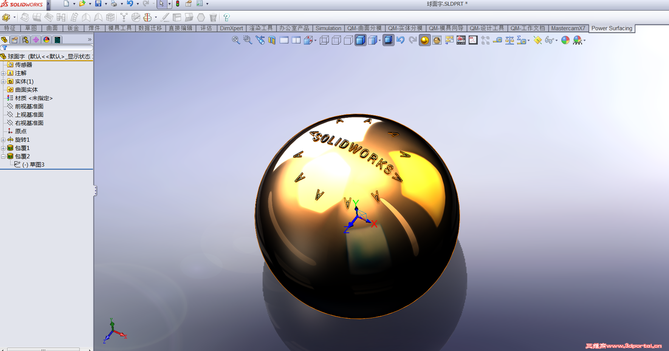This screenshot has height=351, width=669.
Task: Expand the 注解 tree node
Action: pyautogui.click(x=3, y=73)
